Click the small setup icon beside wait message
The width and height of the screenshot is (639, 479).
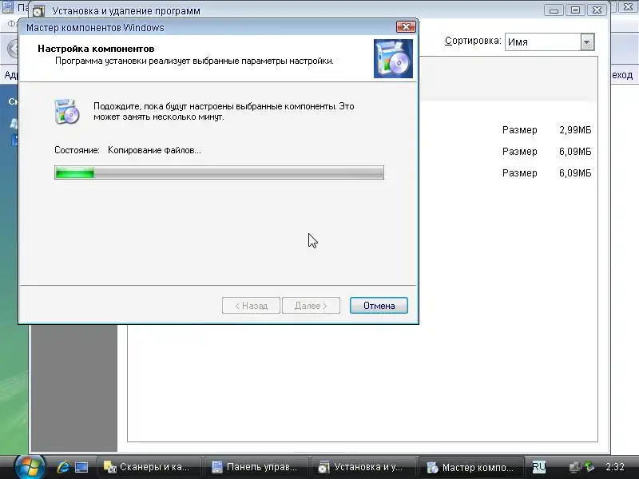point(67,111)
